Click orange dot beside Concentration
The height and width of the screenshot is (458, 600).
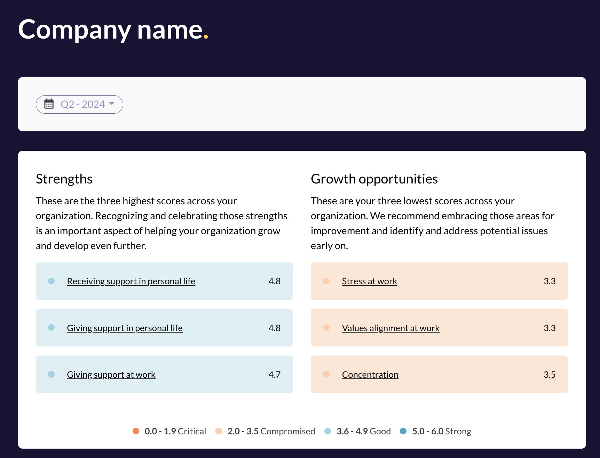pyautogui.click(x=326, y=374)
